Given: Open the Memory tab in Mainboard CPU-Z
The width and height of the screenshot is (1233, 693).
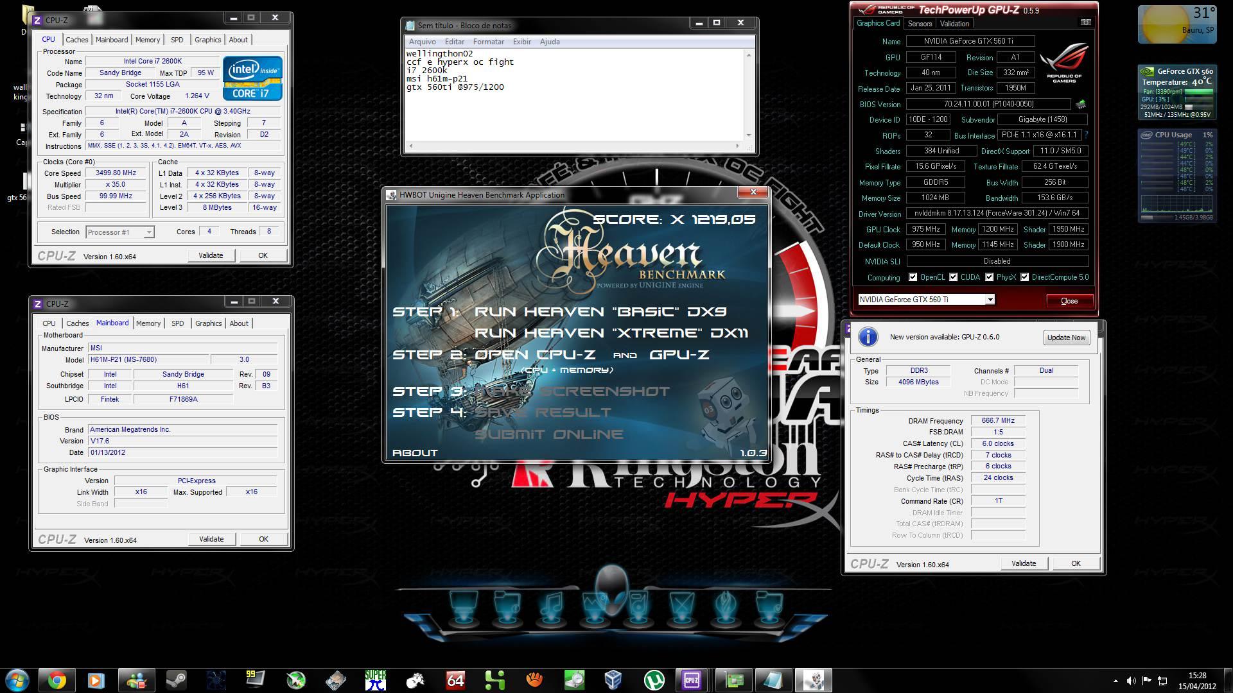Looking at the screenshot, I should (x=148, y=323).
